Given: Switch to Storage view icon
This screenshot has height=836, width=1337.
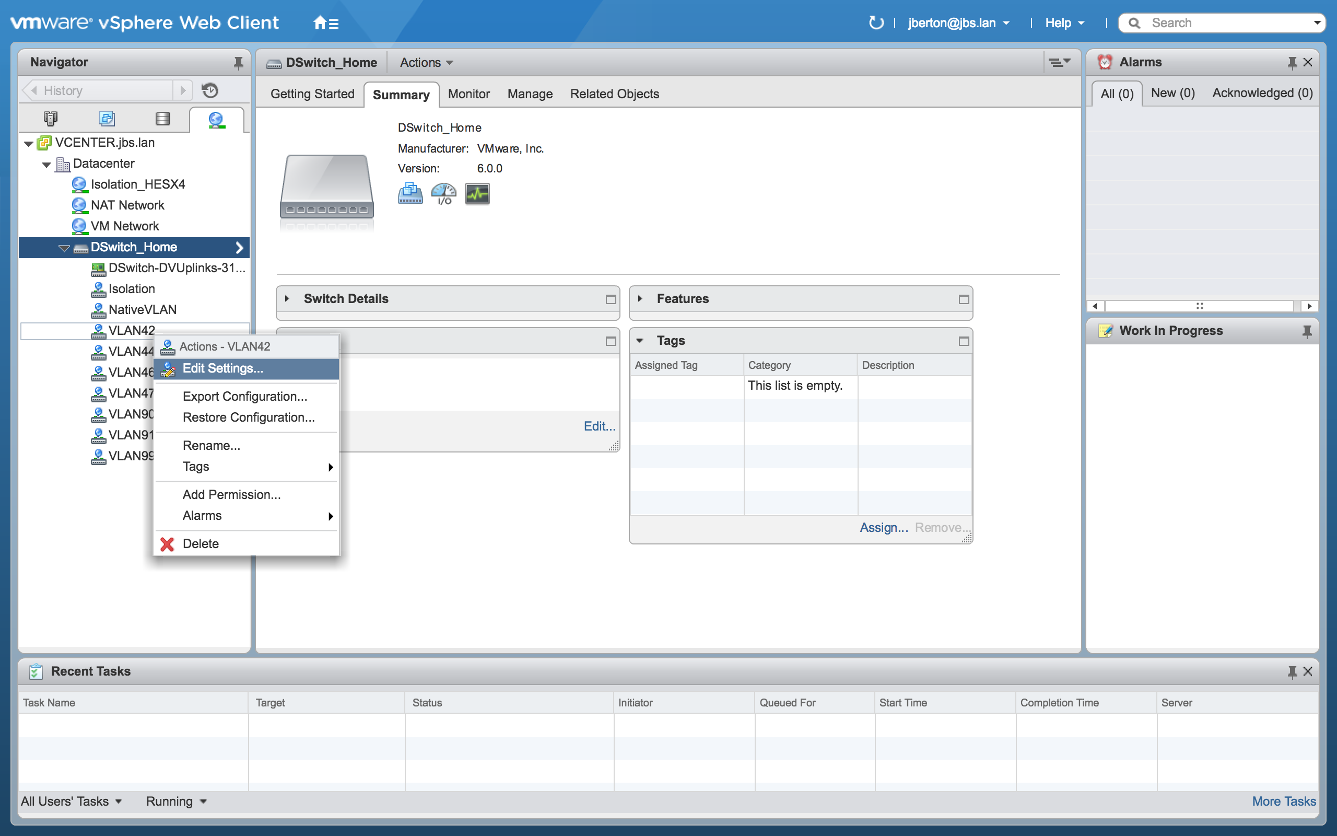Looking at the screenshot, I should point(162,118).
